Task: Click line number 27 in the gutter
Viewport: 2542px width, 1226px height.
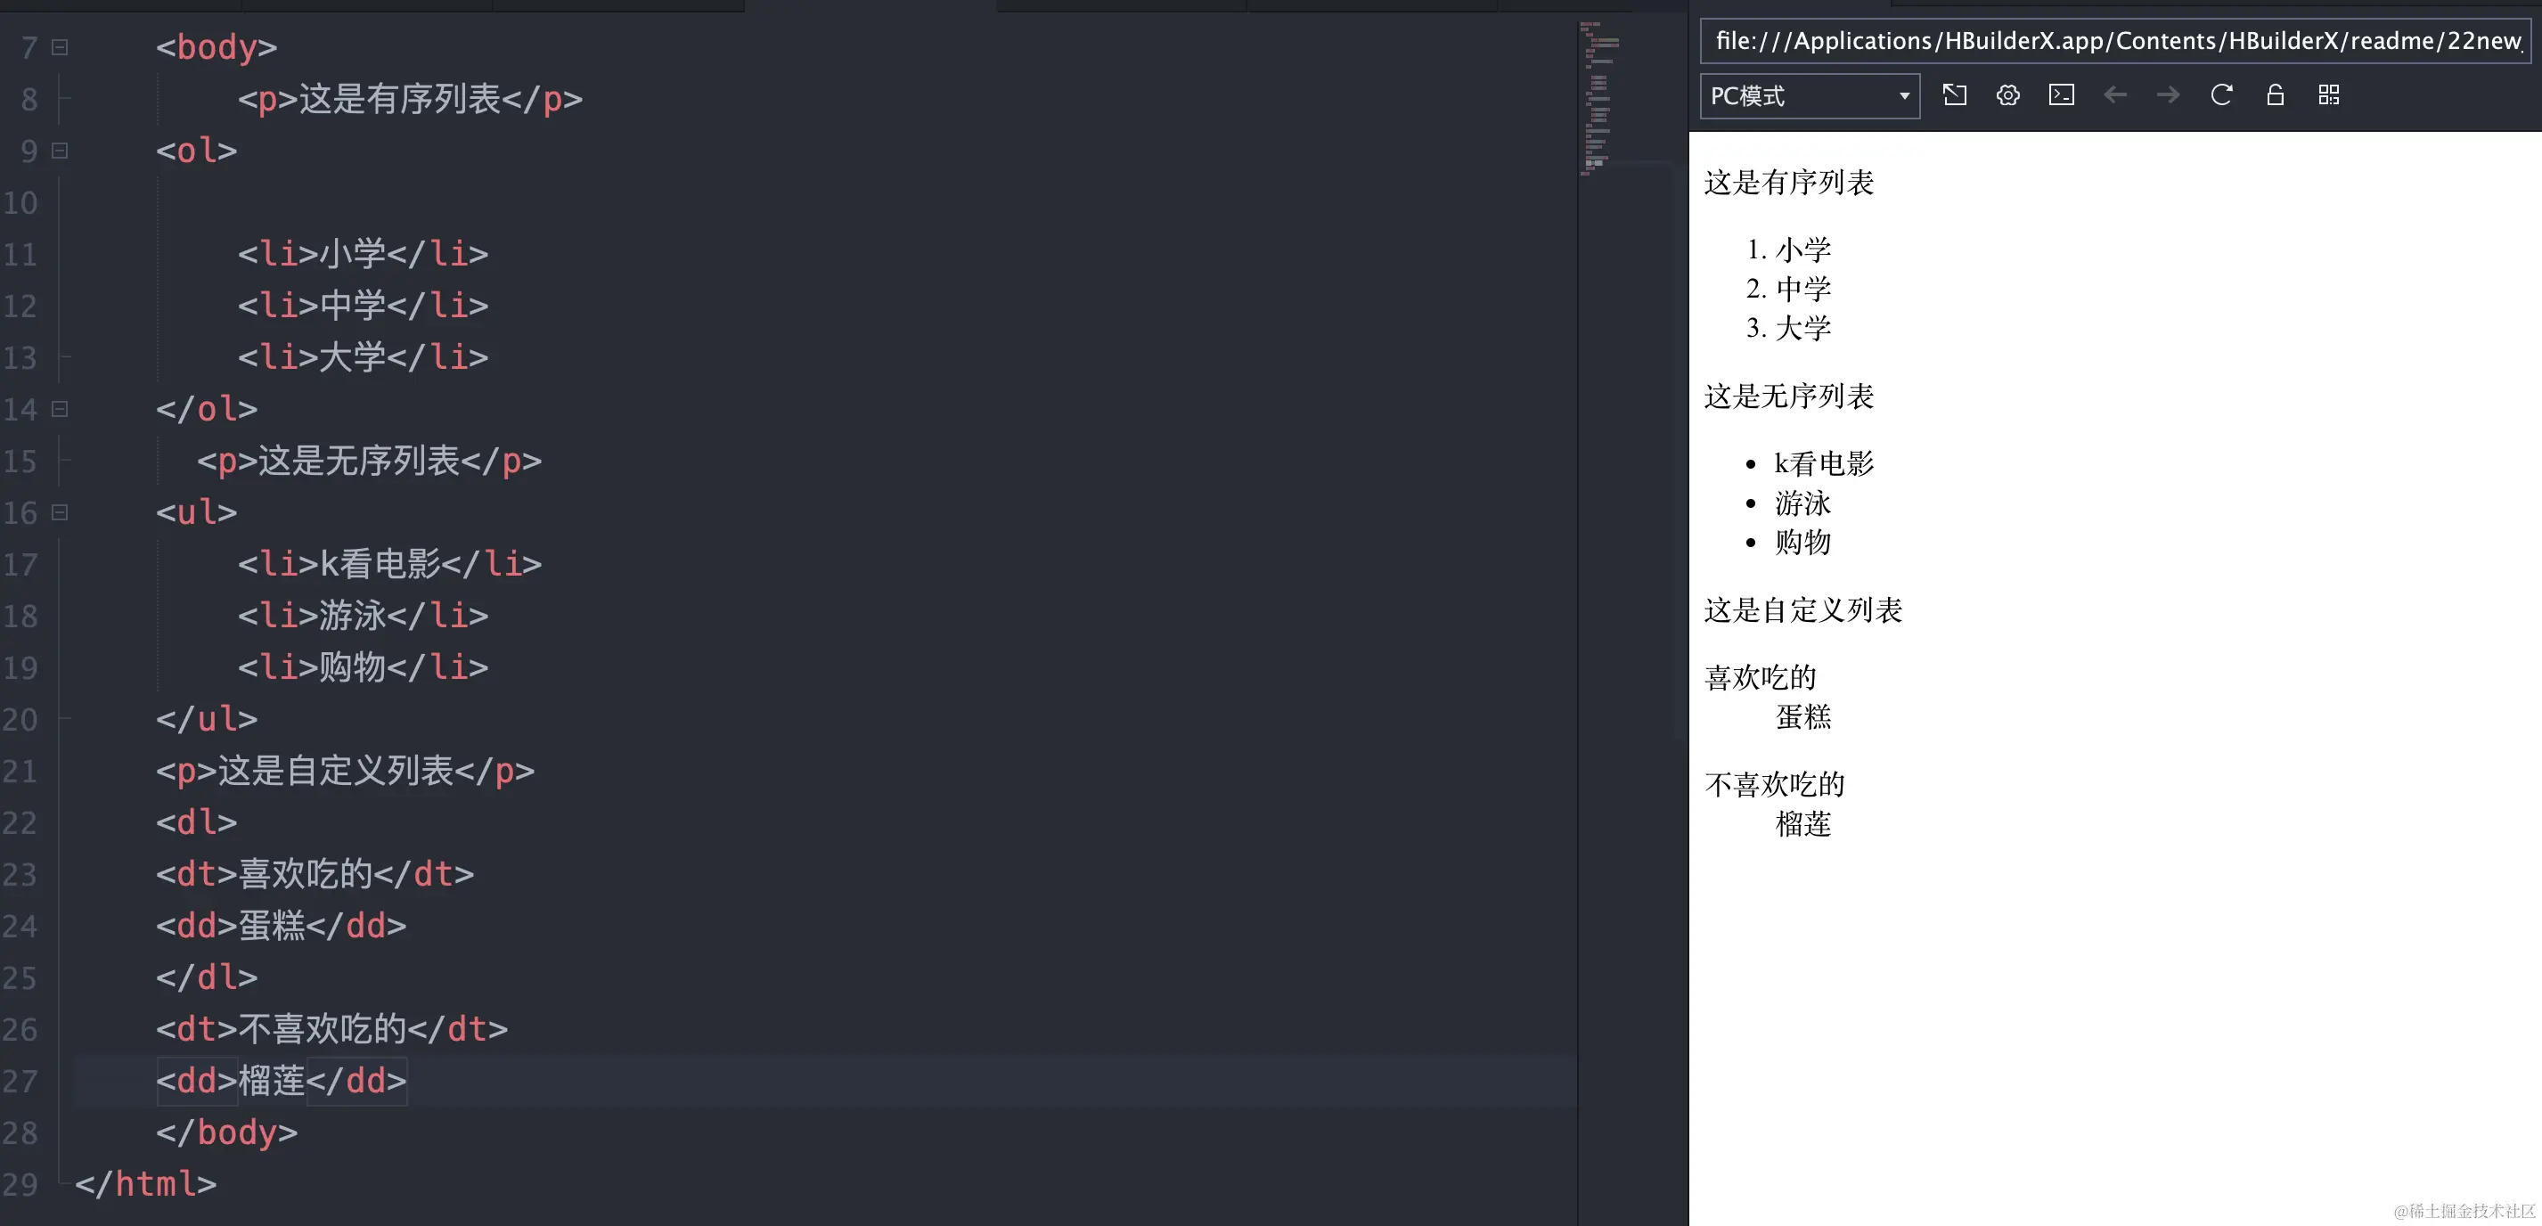Action: point(21,1081)
